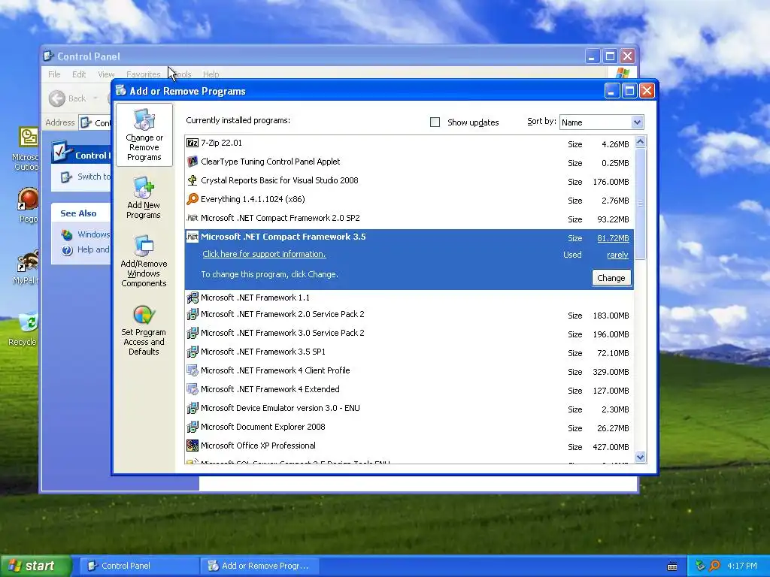Click the .NET Framework 3.0 Service Pack 2 icon
This screenshot has width=770, height=577.
pyautogui.click(x=192, y=333)
